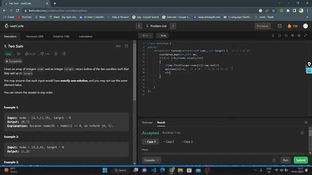The height and width of the screenshot is (175, 312).
Task: Collapse the result panel icon
Action: [306, 122]
